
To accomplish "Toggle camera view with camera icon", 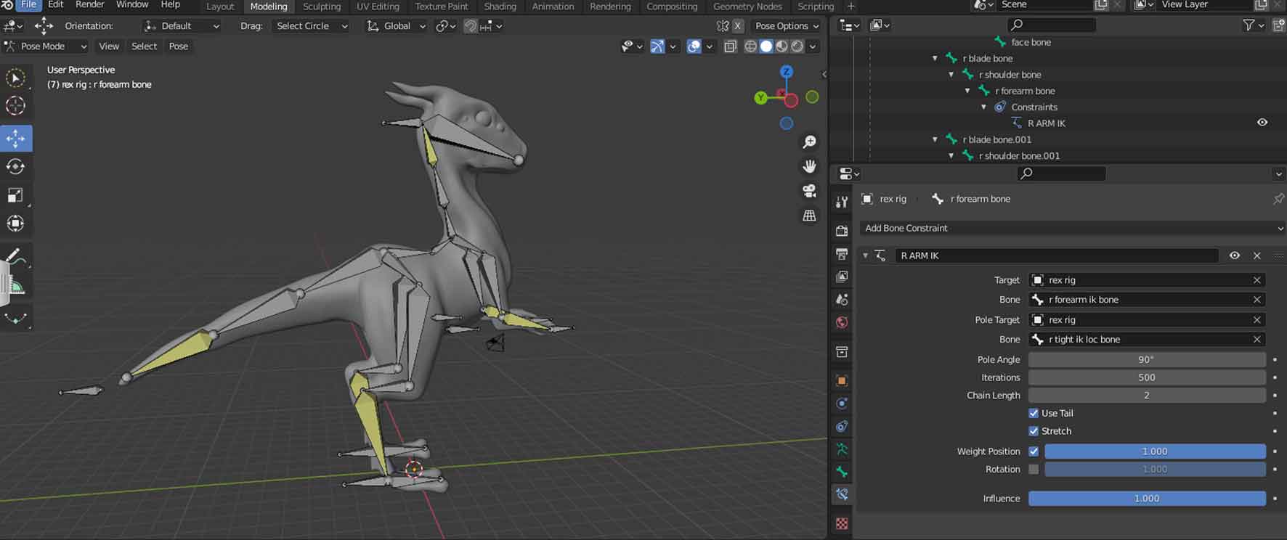I will click(809, 191).
